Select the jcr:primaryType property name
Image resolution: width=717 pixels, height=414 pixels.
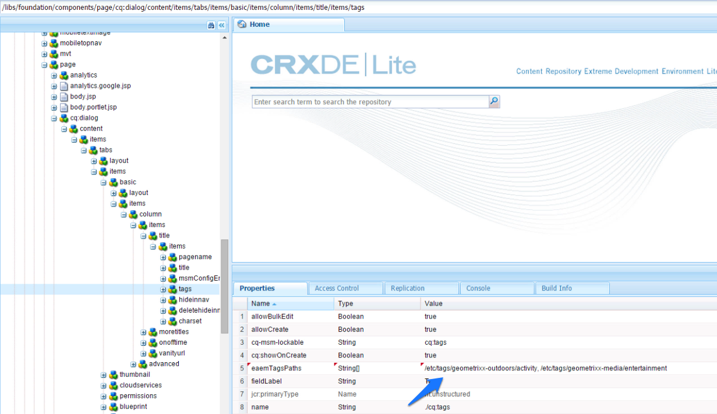275,394
